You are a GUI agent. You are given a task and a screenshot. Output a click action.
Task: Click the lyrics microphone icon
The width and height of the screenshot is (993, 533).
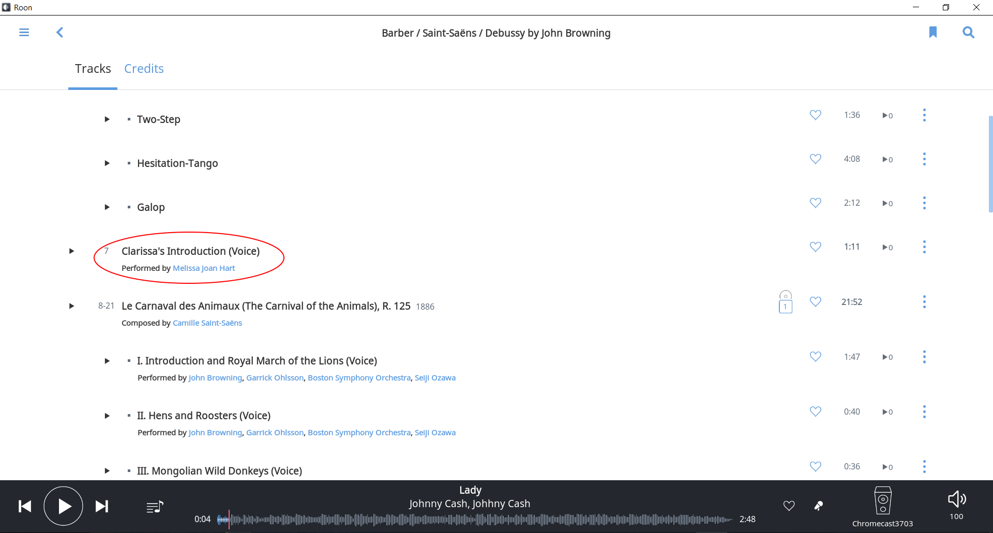point(819,506)
